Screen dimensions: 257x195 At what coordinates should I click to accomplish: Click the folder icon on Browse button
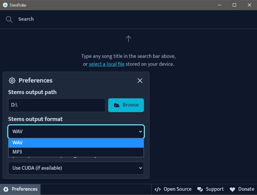pyautogui.click(x=117, y=105)
